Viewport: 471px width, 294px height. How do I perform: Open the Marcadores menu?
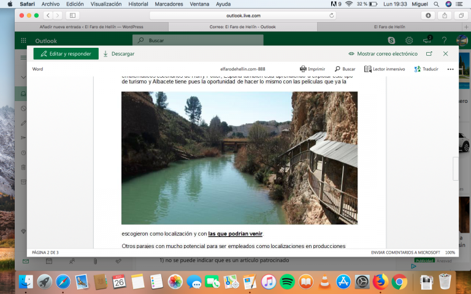(169, 4)
